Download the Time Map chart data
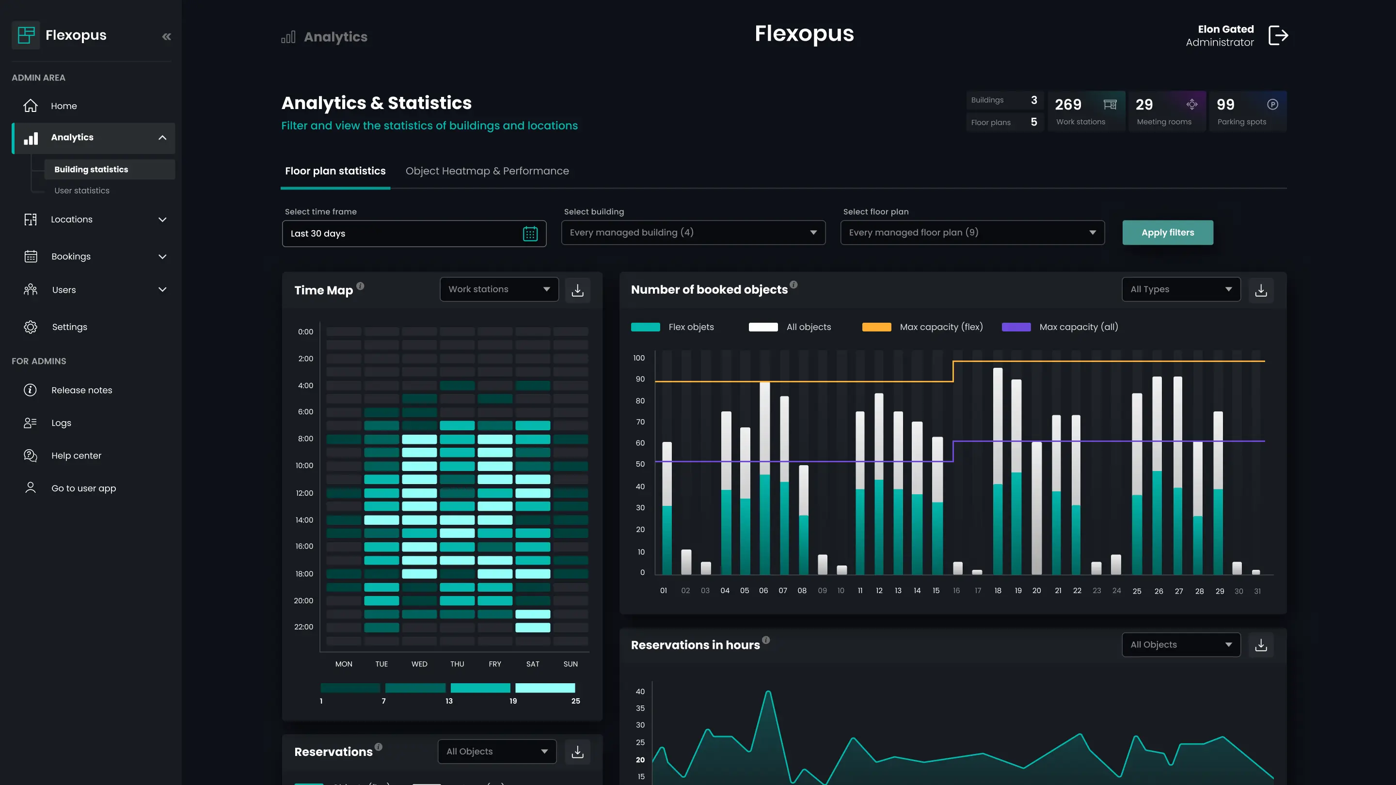 point(577,290)
